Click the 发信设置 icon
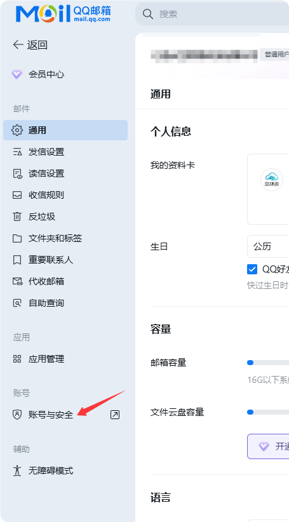This screenshot has height=522, width=289. pos(17,152)
